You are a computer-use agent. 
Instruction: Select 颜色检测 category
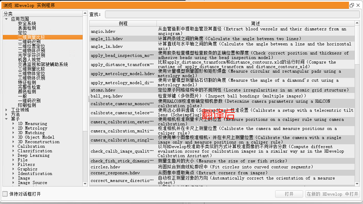click(27, 92)
